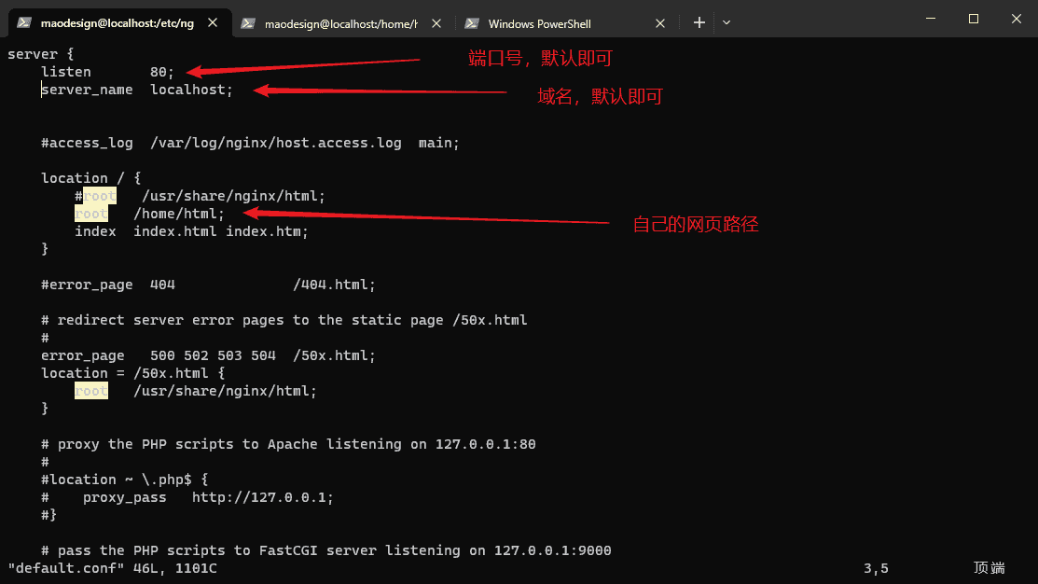Place cursor on the listen 80 port value
This screenshot has width=1038, height=584.
click(159, 72)
